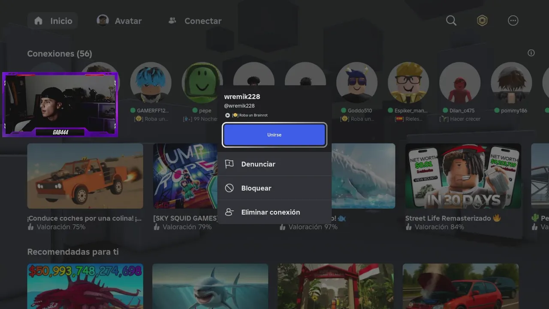The image size is (549, 309).
Task: Click the thumbs-up icon beside Valoración 84%
Action: [409, 227]
